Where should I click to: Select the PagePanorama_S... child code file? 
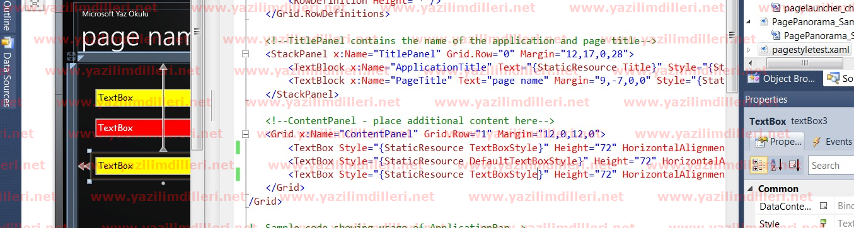pos(813,35)
